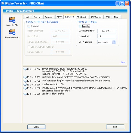Viewport: 131px width, 133px height.
Task: Switch to the Login tab
Action: pos(27,17)
